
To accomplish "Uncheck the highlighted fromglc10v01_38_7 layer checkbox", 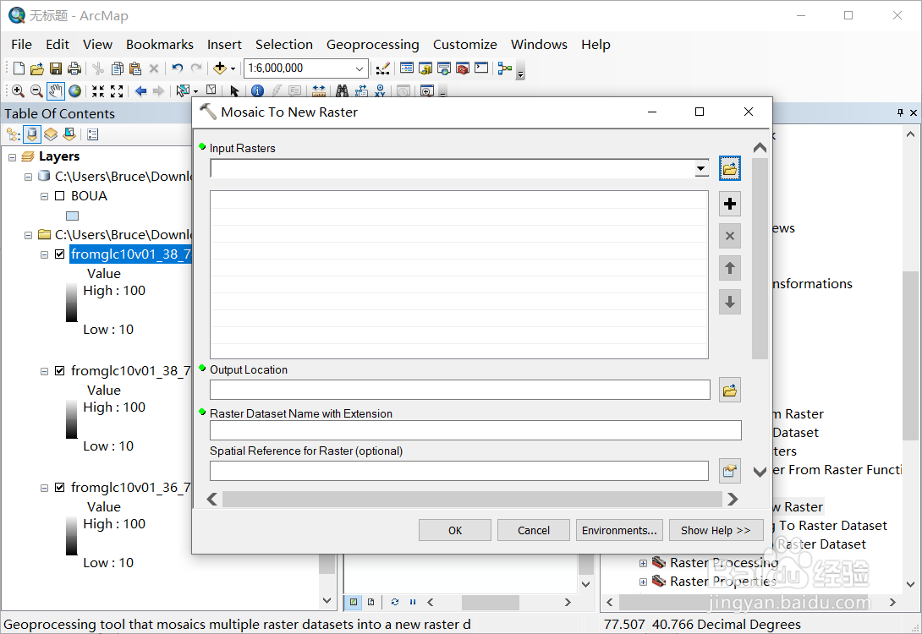I will pos(59,254).
